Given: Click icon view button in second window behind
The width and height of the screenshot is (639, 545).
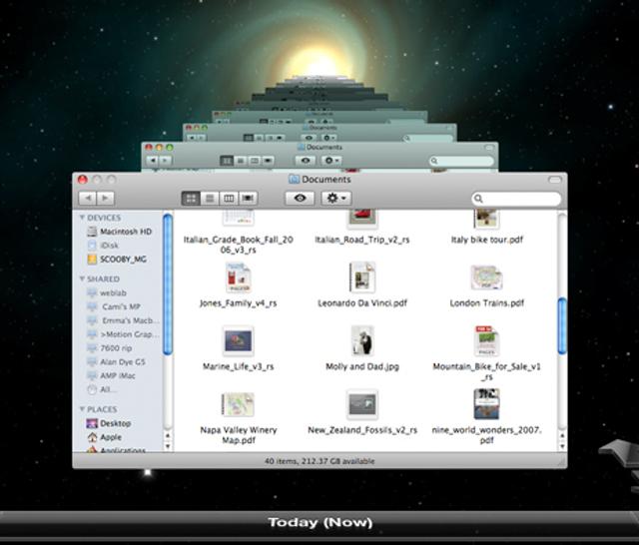Looking at the screenshot, I should coord(227,161).
